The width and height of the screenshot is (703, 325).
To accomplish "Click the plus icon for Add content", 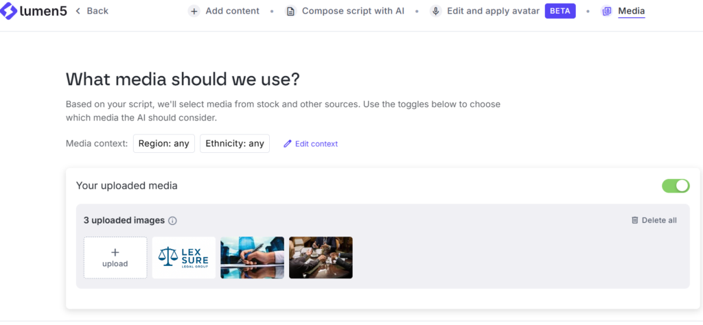I will tap(194, 11).
